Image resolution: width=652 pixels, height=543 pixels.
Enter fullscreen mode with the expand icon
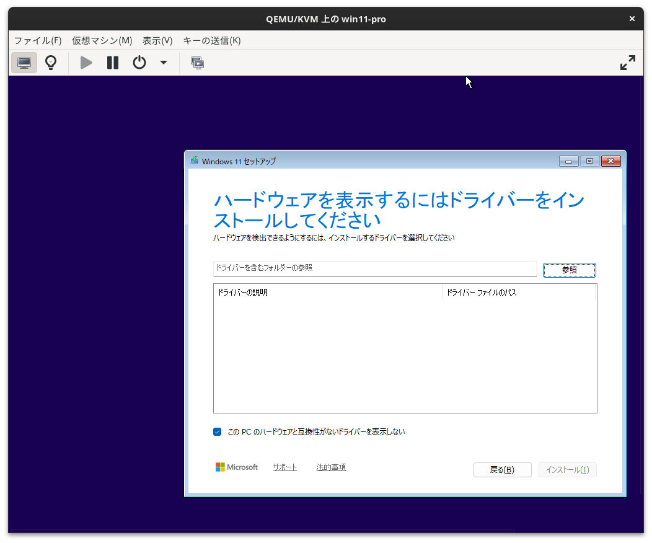click(x=628, y=62)
